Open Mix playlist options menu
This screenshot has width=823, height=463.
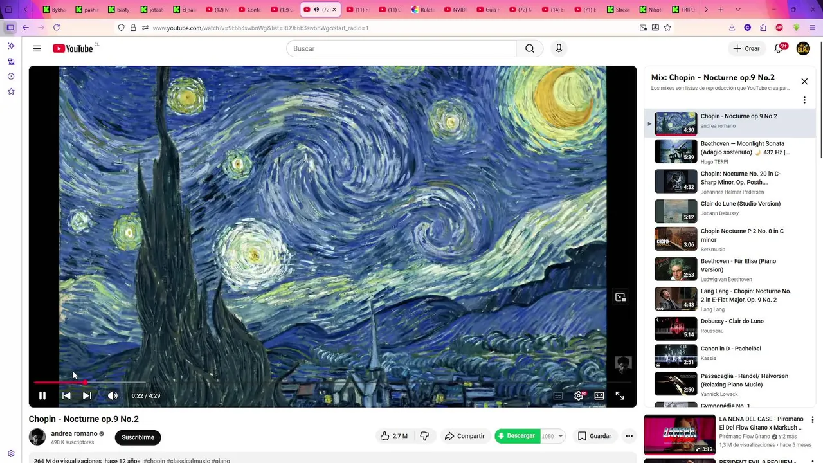(x=804, y=100)
